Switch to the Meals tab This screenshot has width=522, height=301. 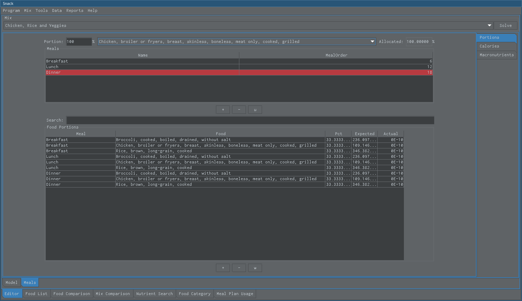[x=30, y=282]
